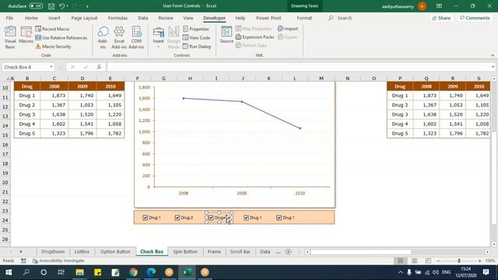This screenshot has width=498, height=280.
Task: Open Excel Add-ins dialog
Action: click(119, 37)
